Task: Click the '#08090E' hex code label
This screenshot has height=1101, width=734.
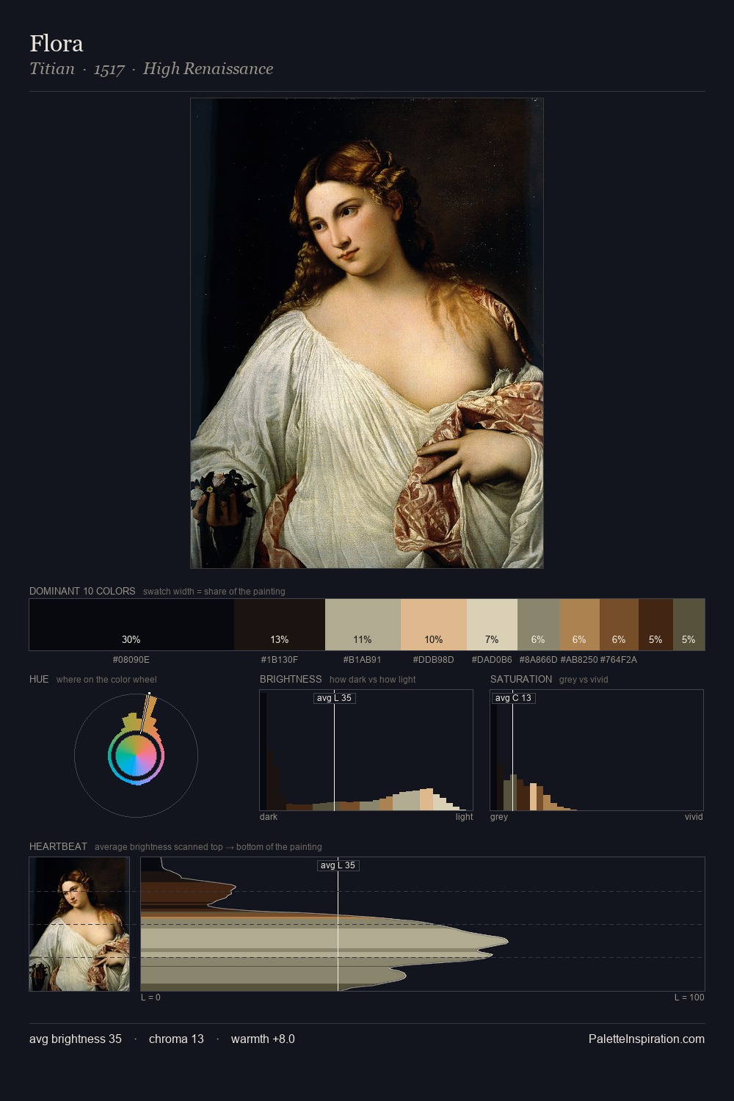Action: coord(131,660)
